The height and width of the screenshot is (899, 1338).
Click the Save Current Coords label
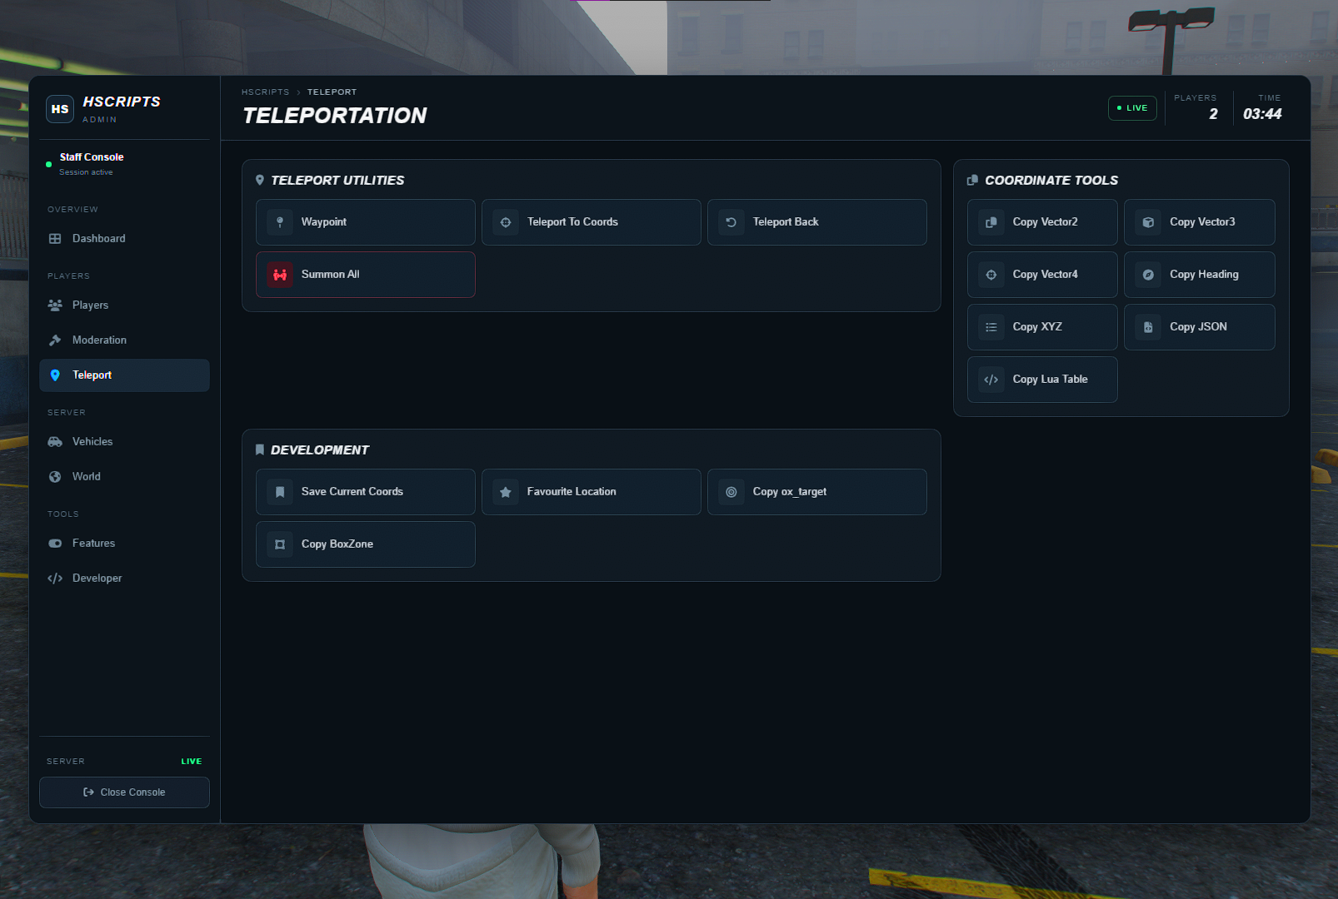352,492
